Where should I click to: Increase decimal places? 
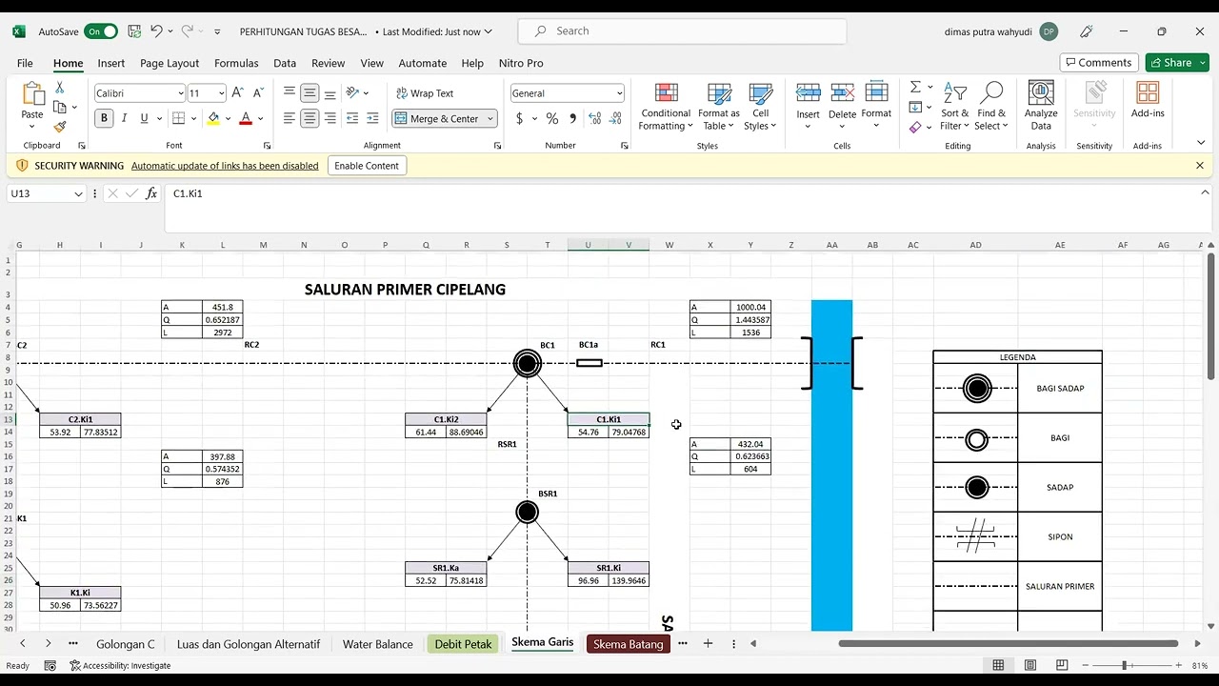[x=595, y=119]
